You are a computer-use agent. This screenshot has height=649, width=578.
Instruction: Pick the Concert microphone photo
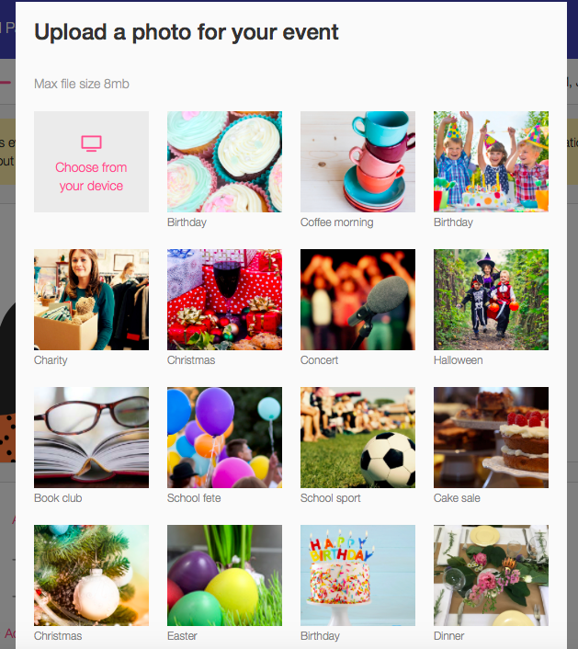click(x=357, y=300)
